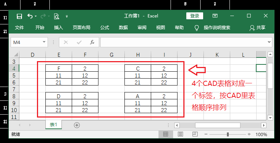Image resolution: width=280 pixels, height=143 pixels.
Task: Switch to the 页面布局 ribbon tab
Action: point(81,28)
